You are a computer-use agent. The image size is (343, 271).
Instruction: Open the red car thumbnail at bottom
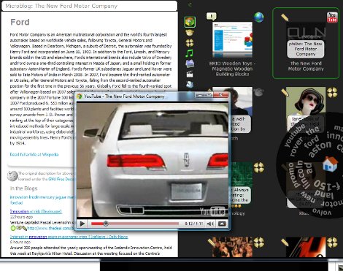click(306, 247)
